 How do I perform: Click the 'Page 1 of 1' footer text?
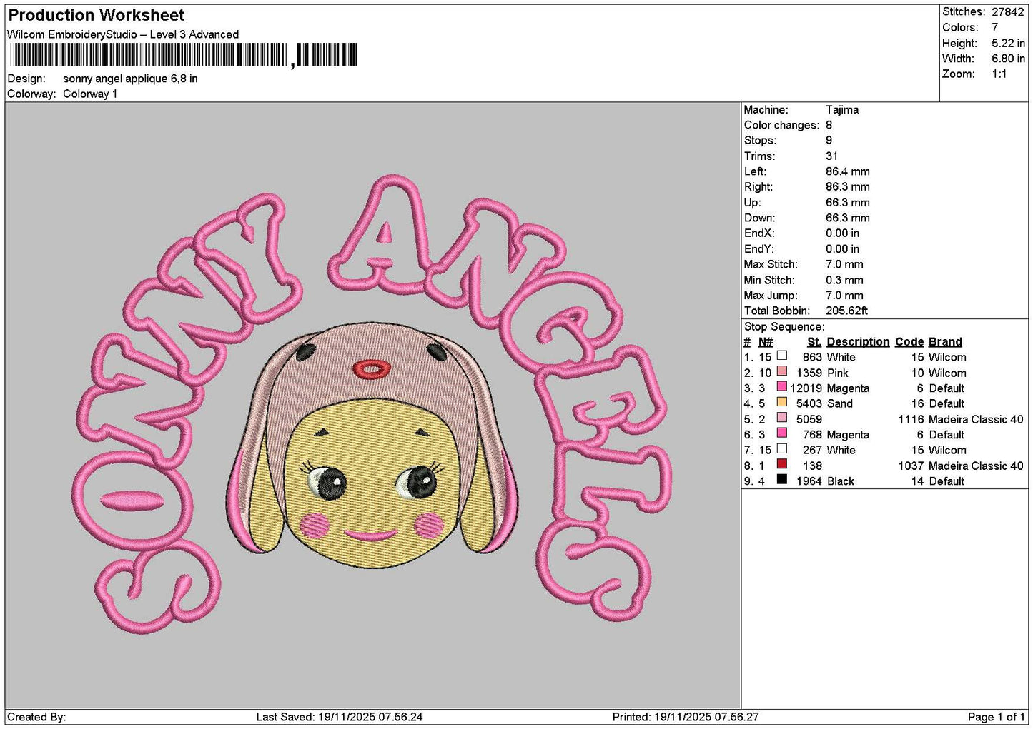(x=996, y=717)
